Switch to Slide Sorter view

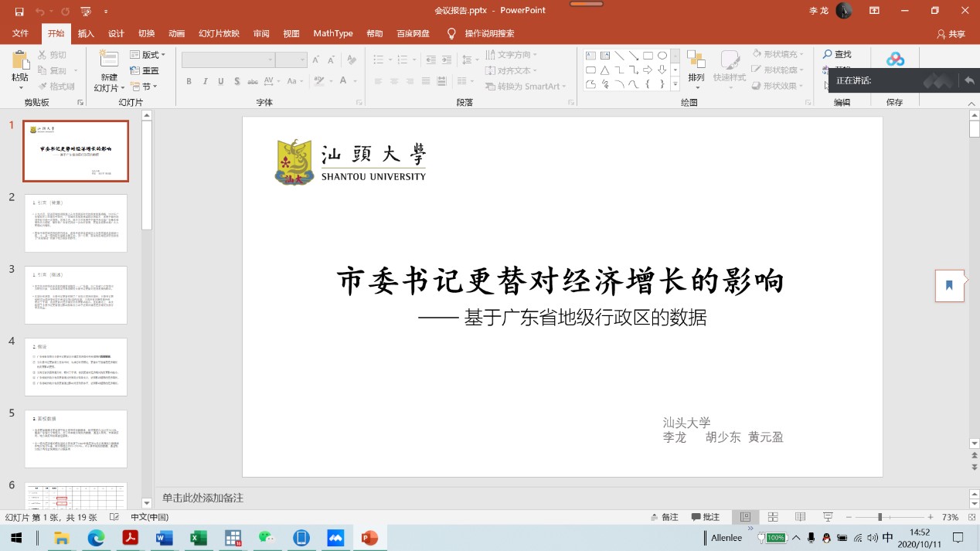click(x=773, y=517)
